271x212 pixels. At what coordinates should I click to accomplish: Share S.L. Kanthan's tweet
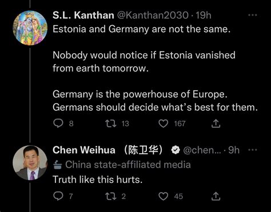point(216,123)
